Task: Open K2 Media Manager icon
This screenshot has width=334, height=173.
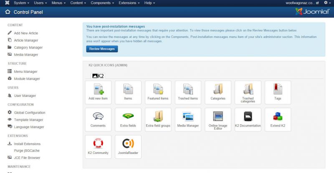Action: 188,119
